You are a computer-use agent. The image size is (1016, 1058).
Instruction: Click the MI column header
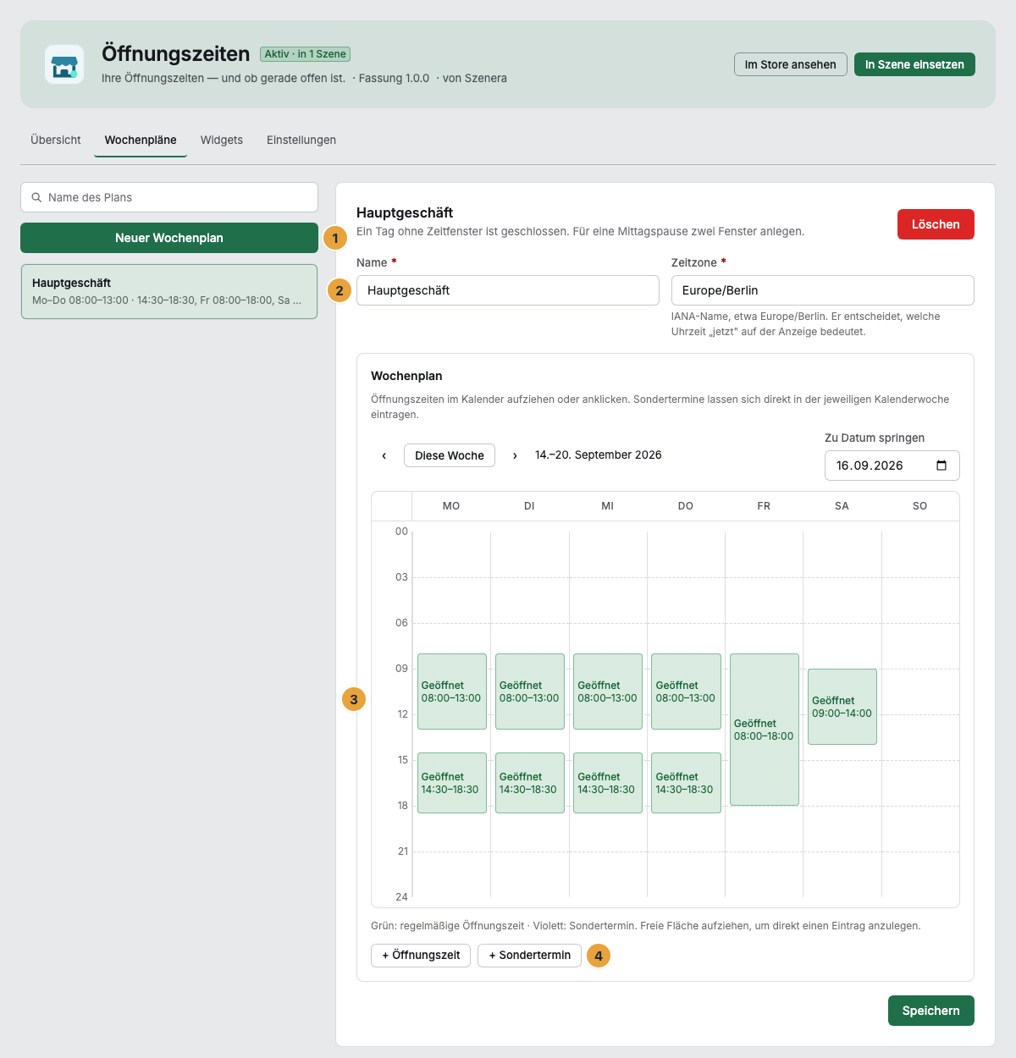click(x=608, y=506)
